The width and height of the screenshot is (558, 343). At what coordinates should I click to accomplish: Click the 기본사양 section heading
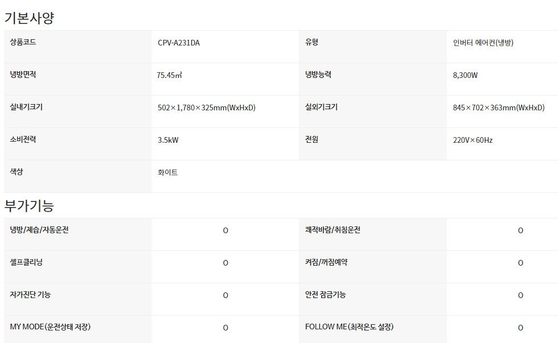click(x=29, y=18)
